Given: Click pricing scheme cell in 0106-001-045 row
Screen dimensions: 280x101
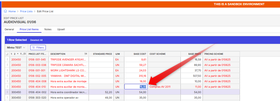Looking at the screenshot, I should (x=221, y=59).
